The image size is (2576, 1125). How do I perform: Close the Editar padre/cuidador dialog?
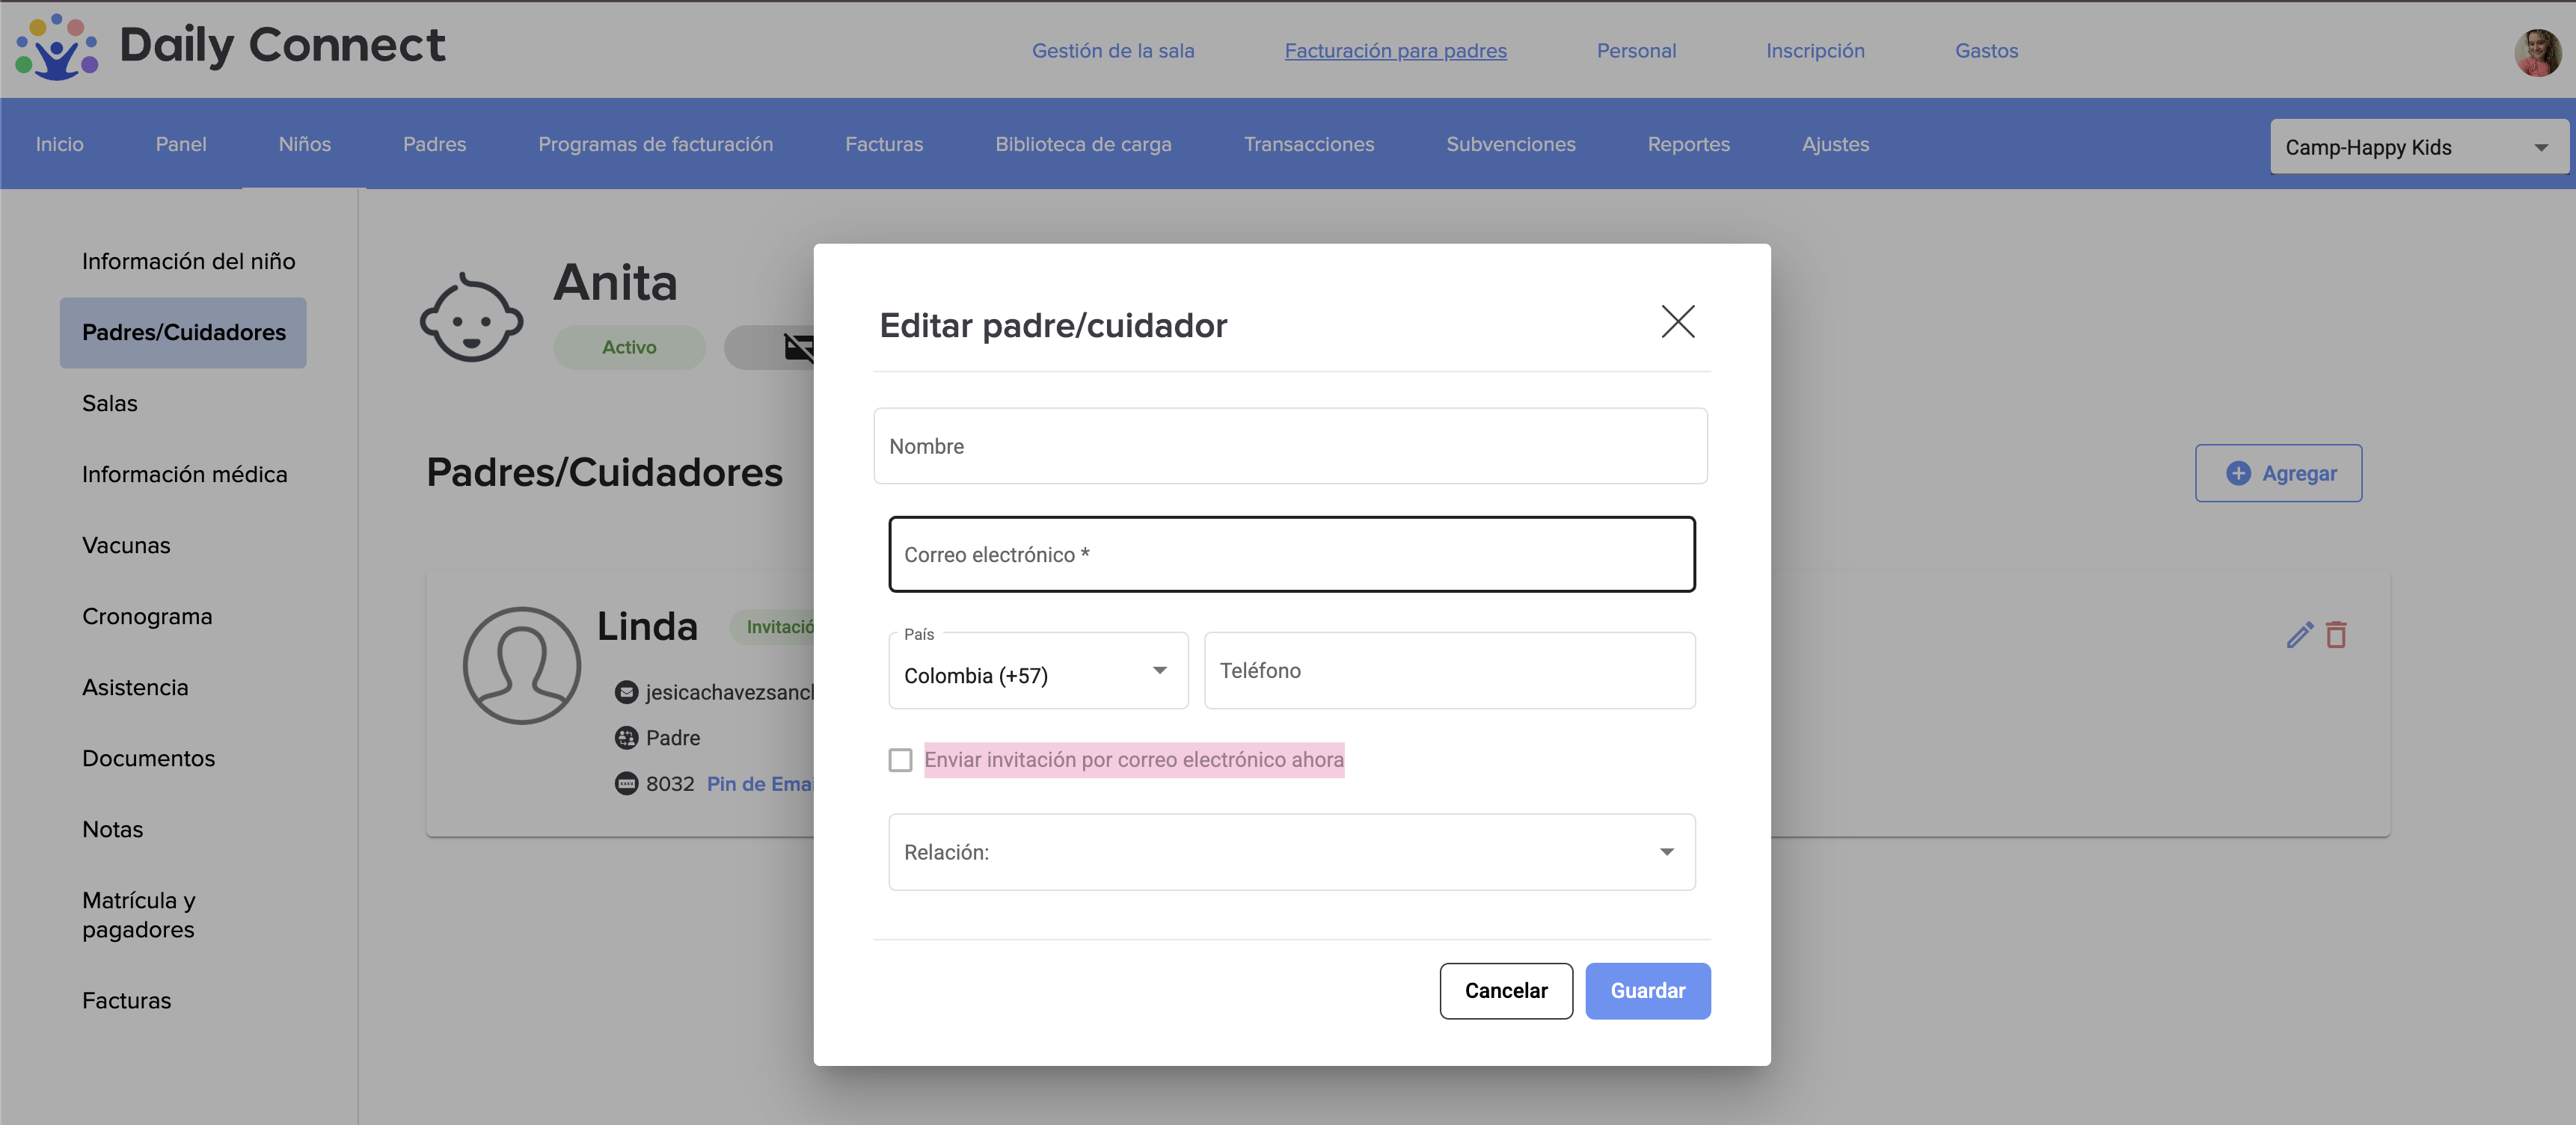point(1677,321)
